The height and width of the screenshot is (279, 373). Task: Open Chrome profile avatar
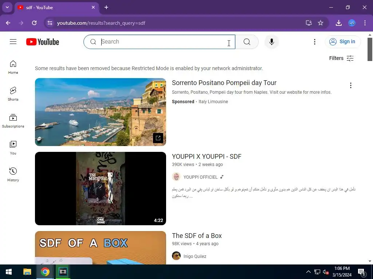click(352, 23)
